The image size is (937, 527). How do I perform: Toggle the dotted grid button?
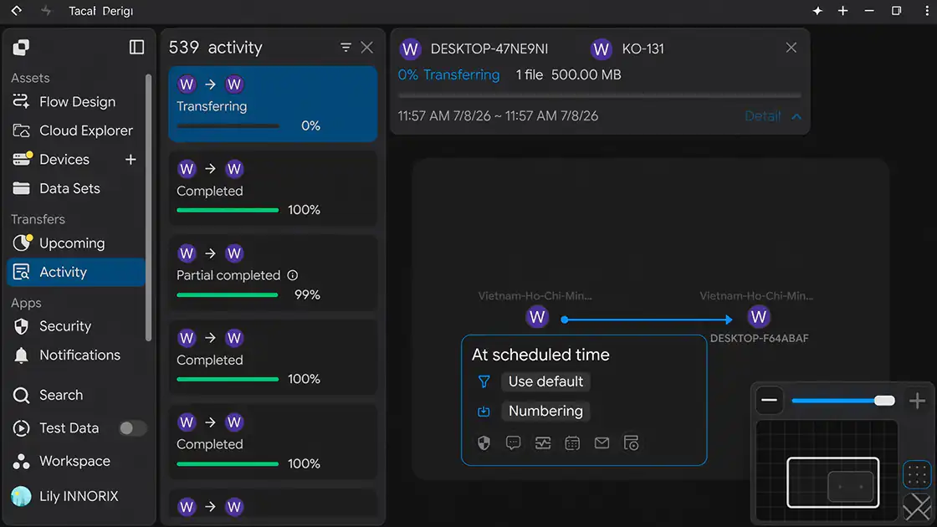coord(917,475)
